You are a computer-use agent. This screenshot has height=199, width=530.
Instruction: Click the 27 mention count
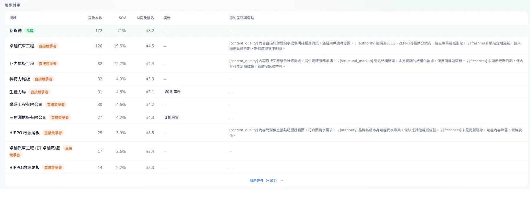pos(100,117)
